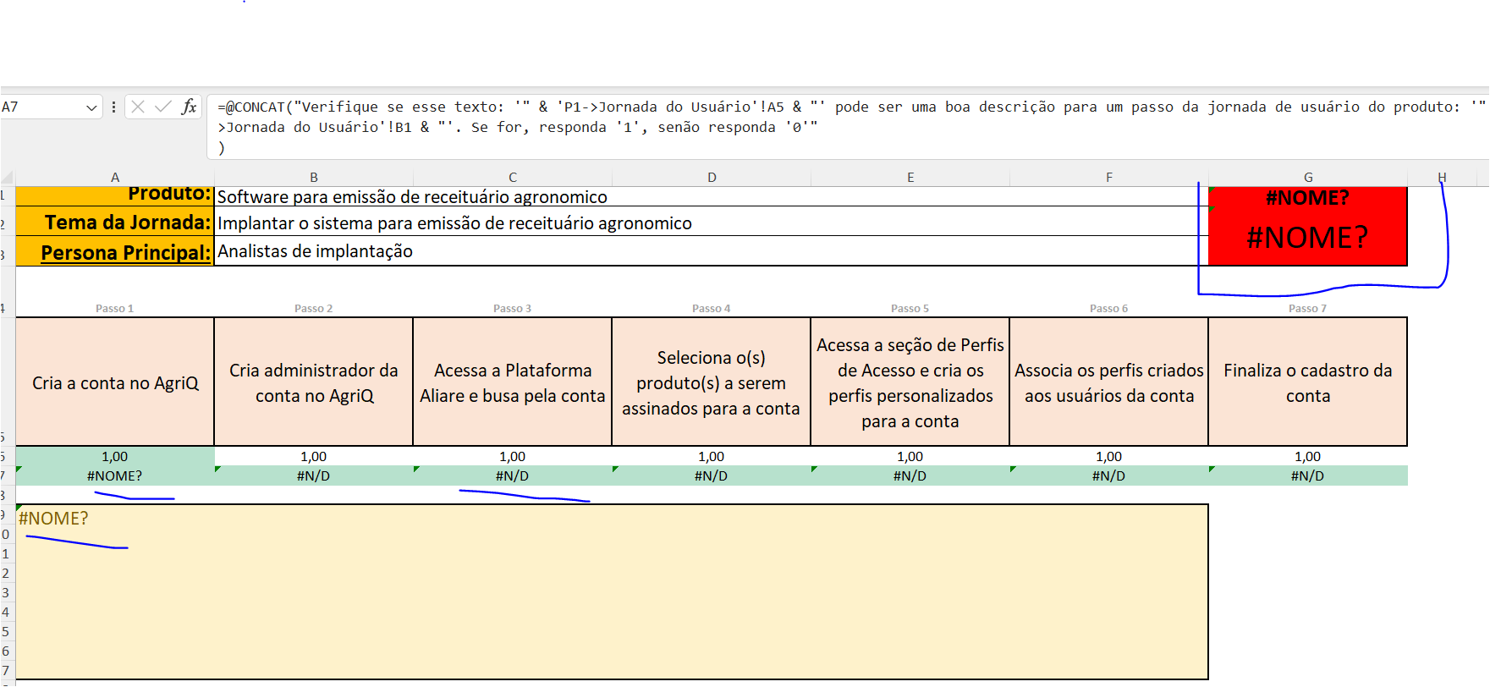Viewport: 1490px width, 687px height.
Task: Click the 'Passo 1' label
Action: click(x=115, y=309)
